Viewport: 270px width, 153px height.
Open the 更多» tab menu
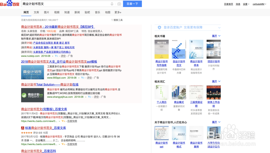point(118,12)
